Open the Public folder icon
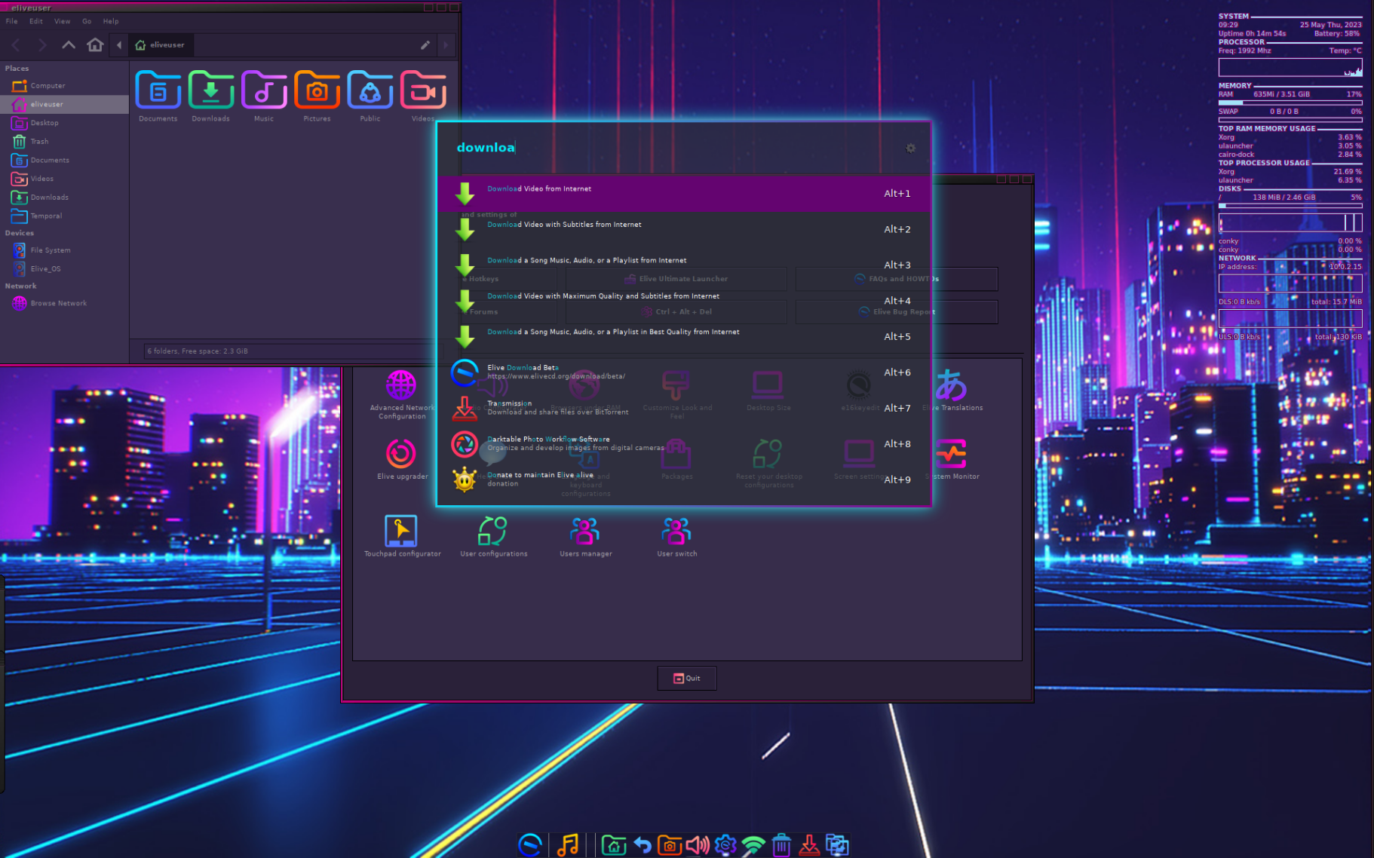Viewport: 1374px width, 858px height. pos(370,96)
